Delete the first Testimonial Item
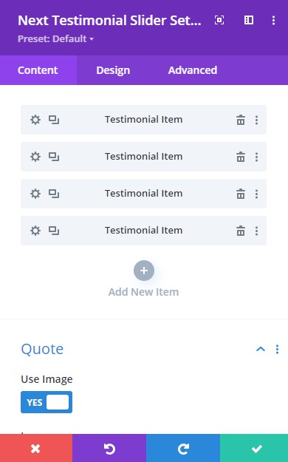 241,120
